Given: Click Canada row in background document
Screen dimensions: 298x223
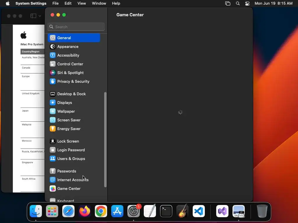Looking at the screenshot, I should point(33,69).
